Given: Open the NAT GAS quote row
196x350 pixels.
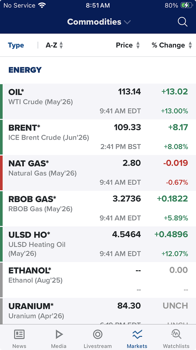Looking at the screenshot, I should [x=98, y=173].
